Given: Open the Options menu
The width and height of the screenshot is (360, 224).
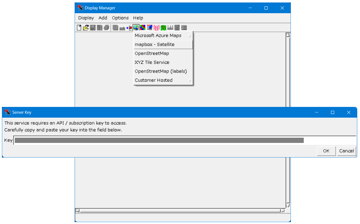Looking at the screenshot, I should [x=120, y=18].
